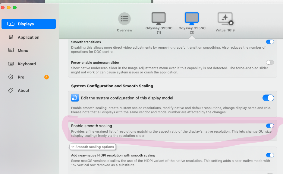
Task: Collapse the Smooth scaling options section
Action: 93,147
